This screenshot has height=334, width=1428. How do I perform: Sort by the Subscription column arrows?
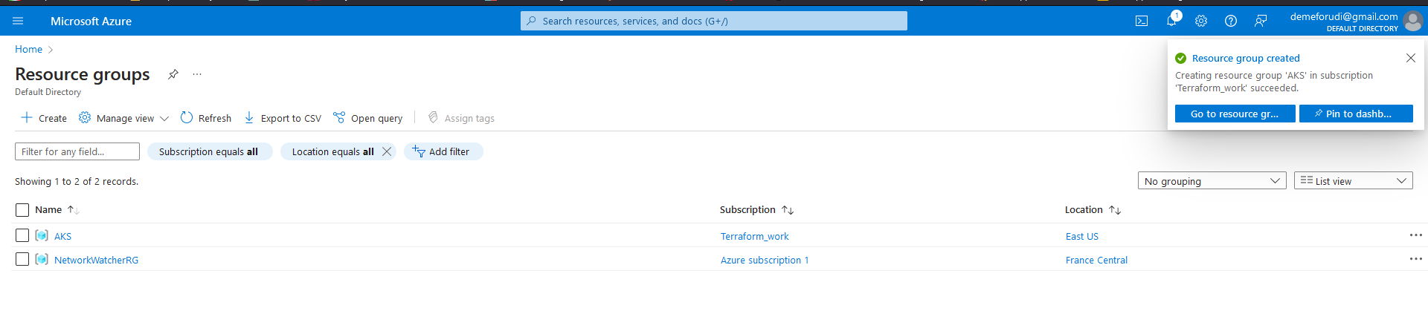(x=788, y=210)
